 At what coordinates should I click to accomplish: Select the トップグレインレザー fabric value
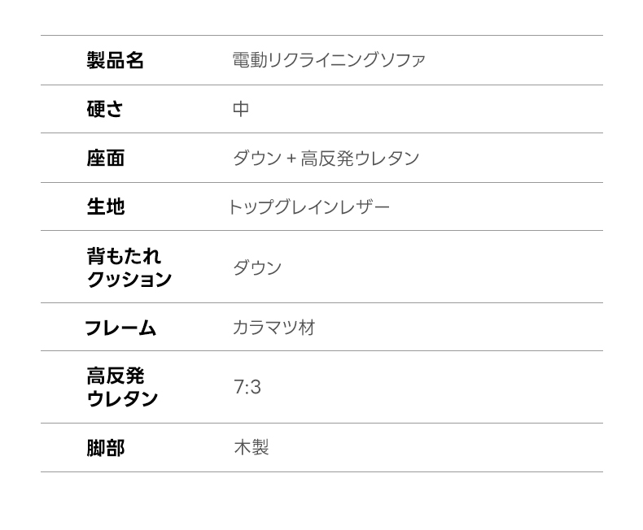308,207
